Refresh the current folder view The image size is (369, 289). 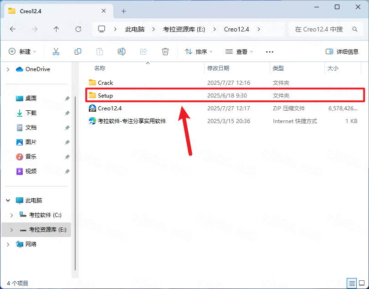click(78, 29)
